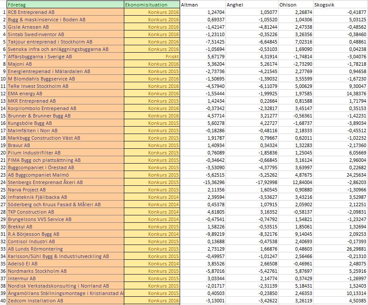Click the Narva Project AB cell
The width and height of the screenshot is (368, 305).
[x=65, y=190]
